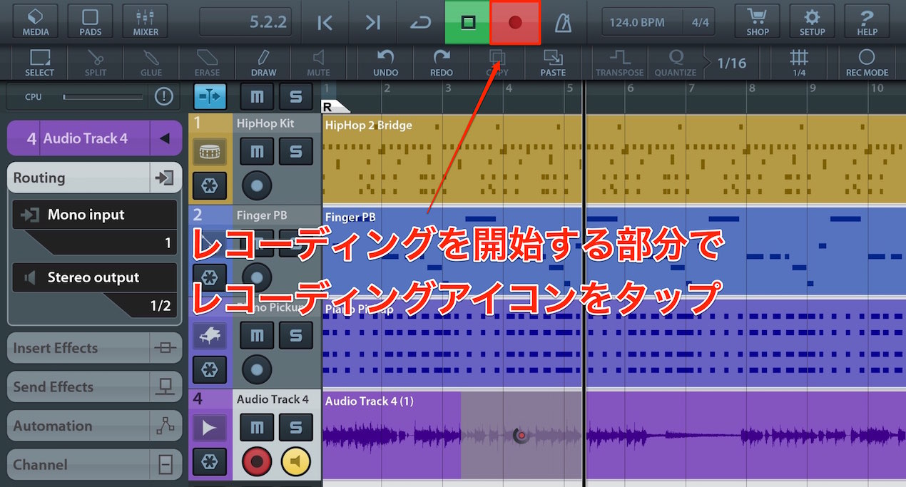
Task: Tap the 124.0 BPM tempo field
Action: [x=642, y=23]
